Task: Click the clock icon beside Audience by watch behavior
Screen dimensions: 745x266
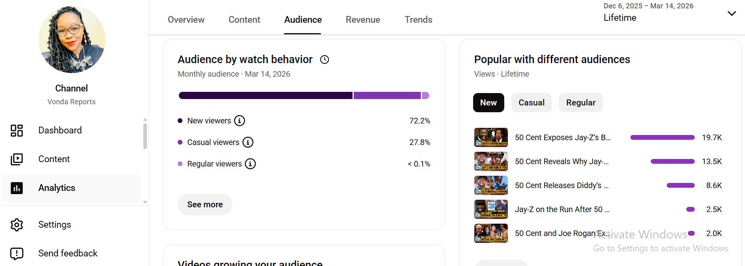Action: click(325, 60)
